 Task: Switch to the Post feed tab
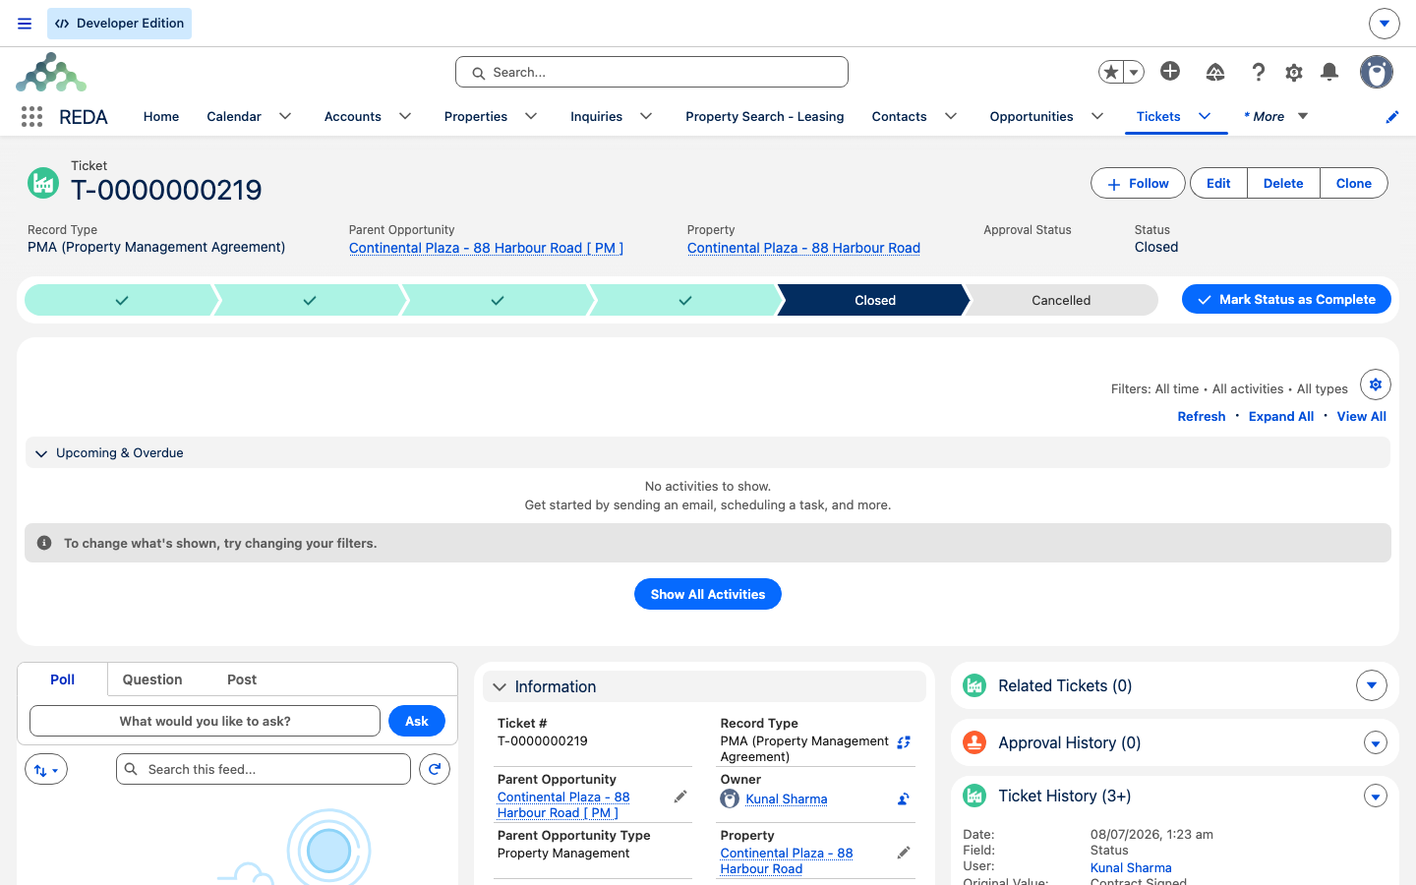(242, 679)
